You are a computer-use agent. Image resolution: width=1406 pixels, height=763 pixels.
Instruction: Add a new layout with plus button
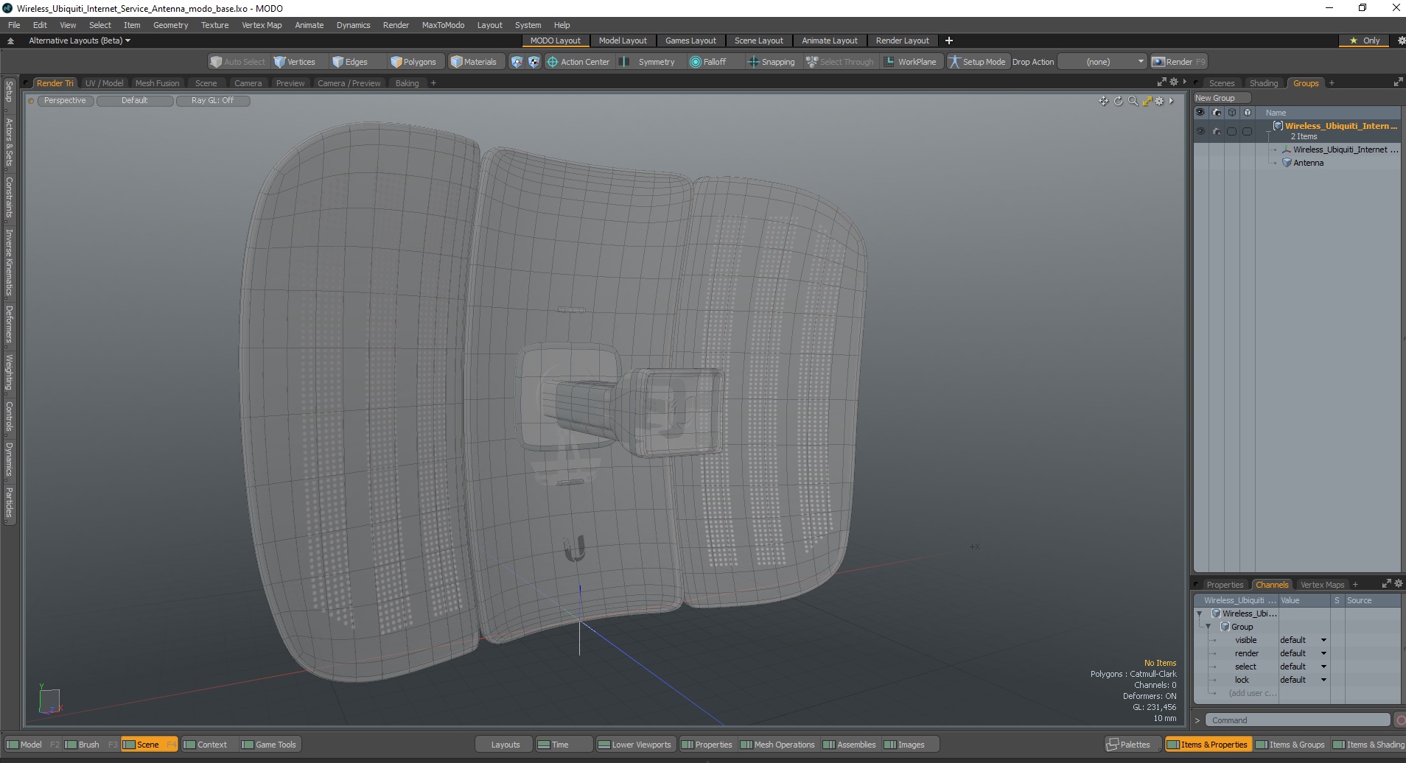(x=949, y=41)
